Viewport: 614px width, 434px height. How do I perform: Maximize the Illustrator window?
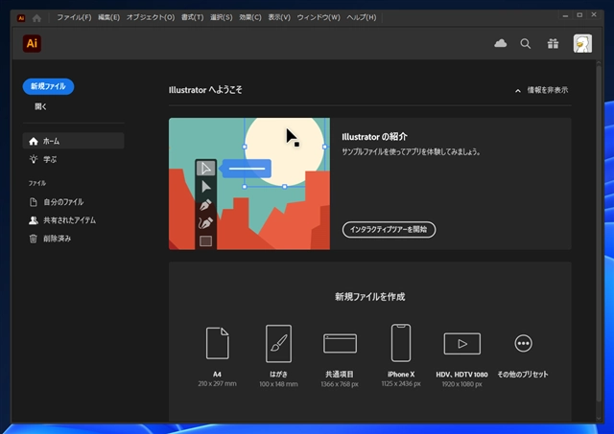click(x=579, y=15)
